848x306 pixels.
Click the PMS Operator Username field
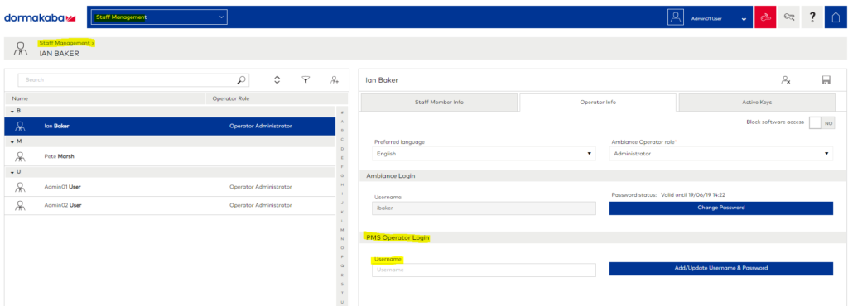(484, 270)
